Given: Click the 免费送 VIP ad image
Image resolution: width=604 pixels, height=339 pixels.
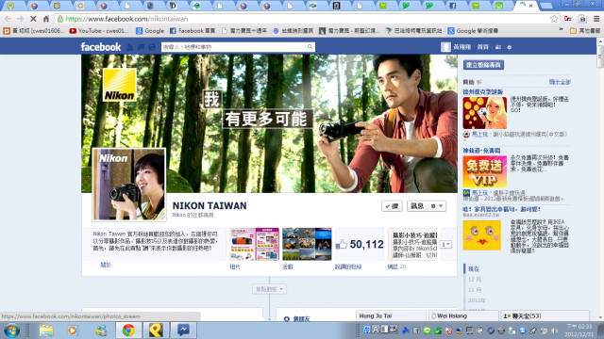Looking at the screenshot, I should pyautogui.click(x=484, y=171).
